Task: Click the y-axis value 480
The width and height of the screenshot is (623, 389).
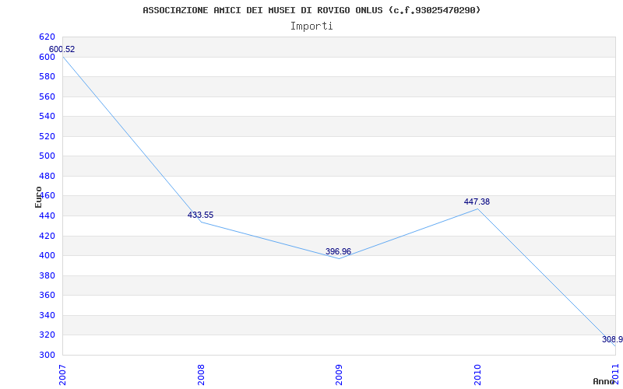Action: [47, 177]
